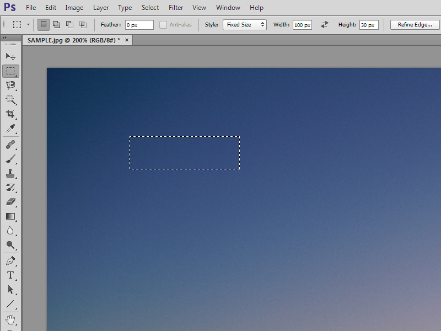This screenshot has height=331, width=441.
Task: Select the Gradient tool
Action: click(x=10, y=216)
